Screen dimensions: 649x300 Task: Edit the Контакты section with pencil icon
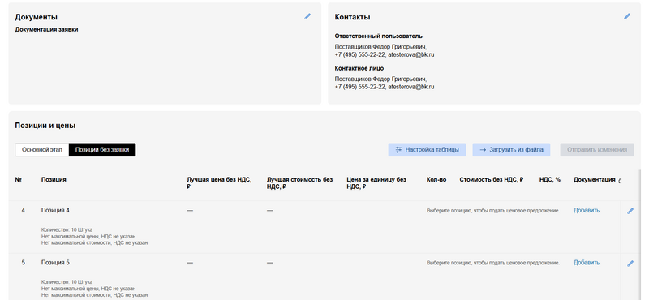[x=627, y=16]
